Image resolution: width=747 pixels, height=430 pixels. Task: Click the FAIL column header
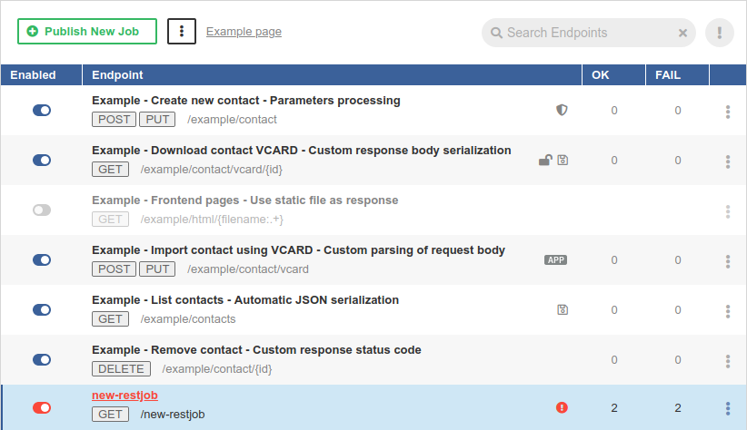pos(668,75)
